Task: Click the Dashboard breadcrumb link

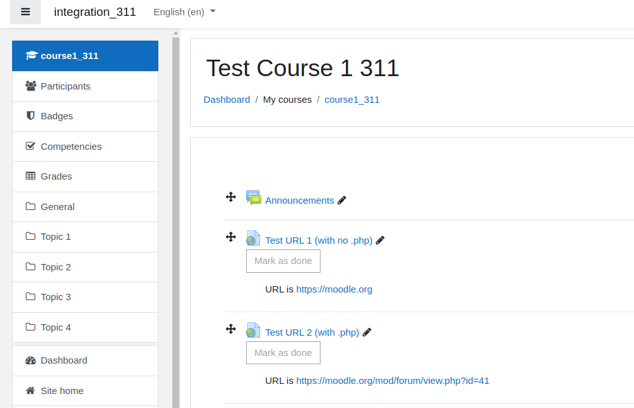Action: click(227, 100)
